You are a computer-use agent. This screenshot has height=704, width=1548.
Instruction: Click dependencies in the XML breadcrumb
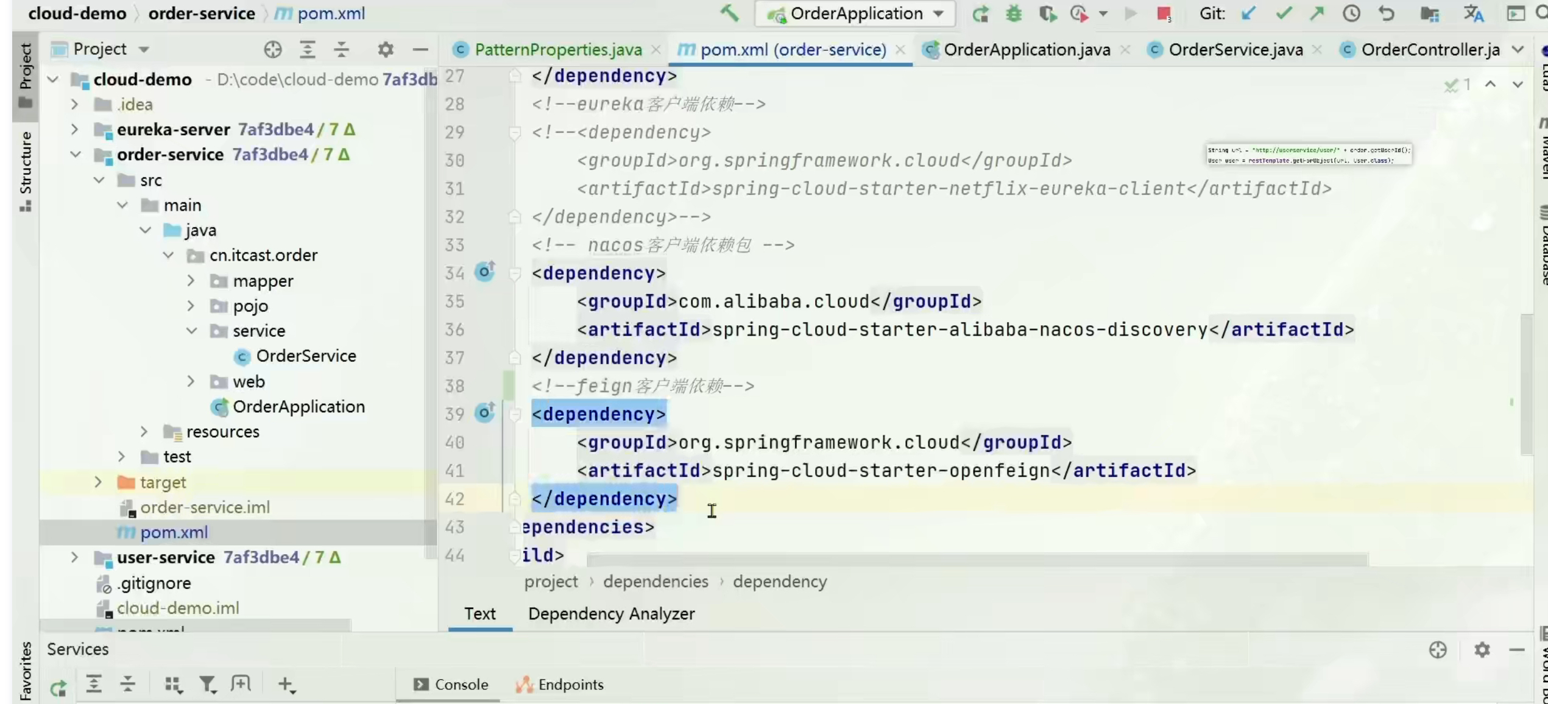pos(656,582)
